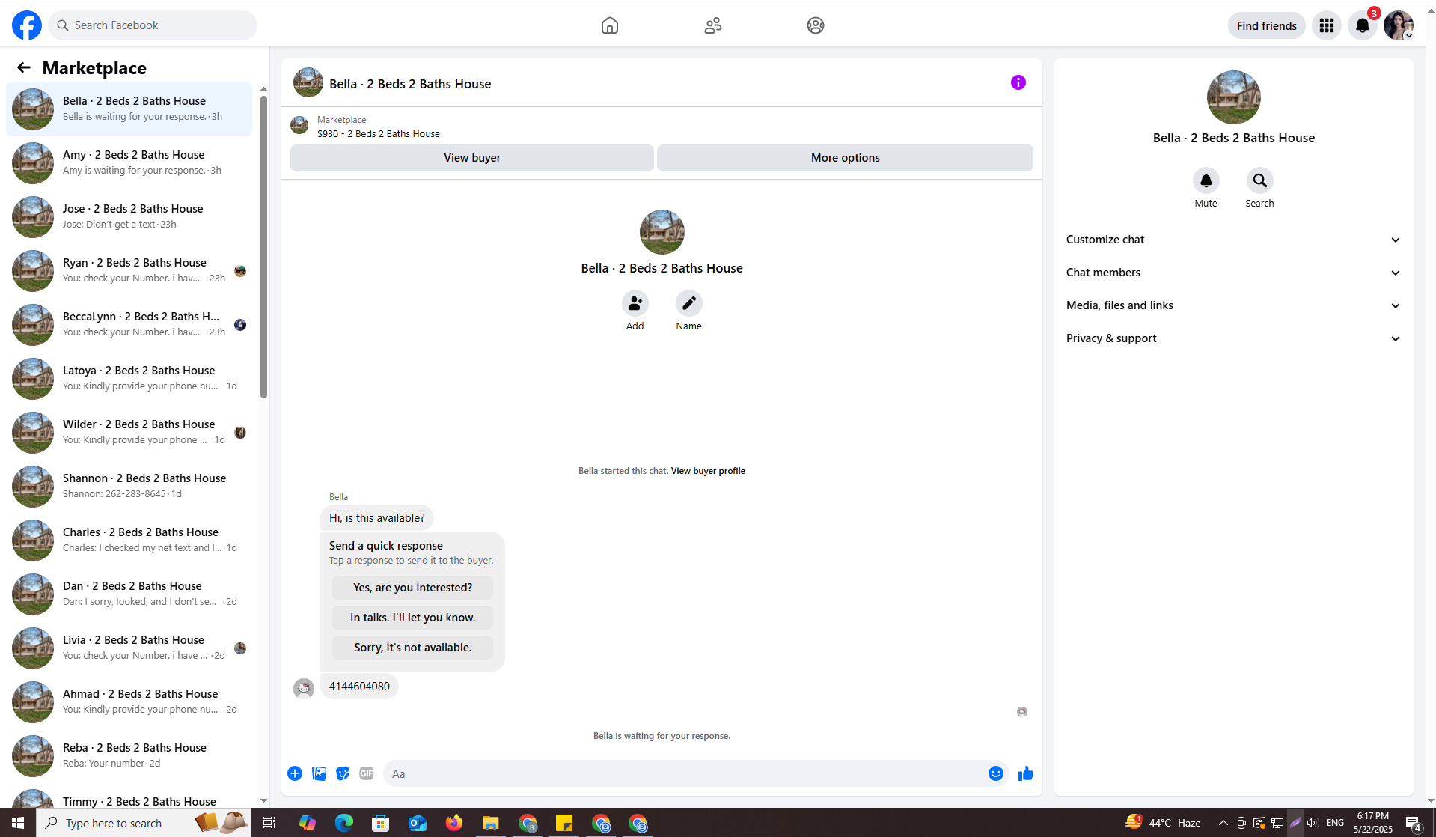The width and height of the screenshot is (1436, 837).
Task: Open Ahmad's conversation
Action: point(129,701)
